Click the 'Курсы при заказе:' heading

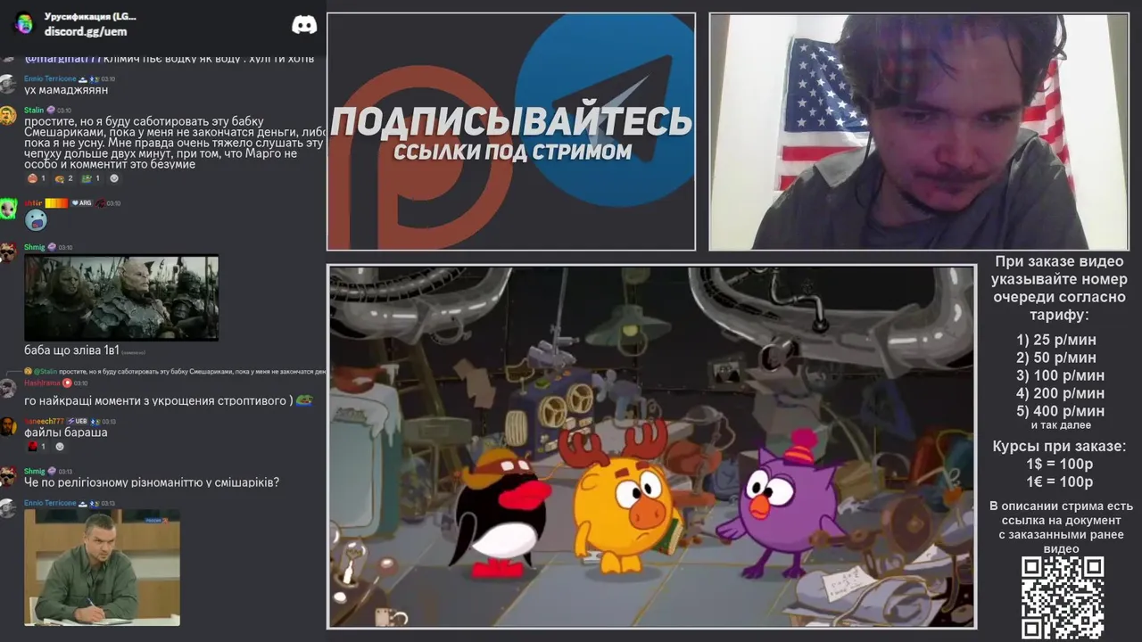[x=1059, y=447]
